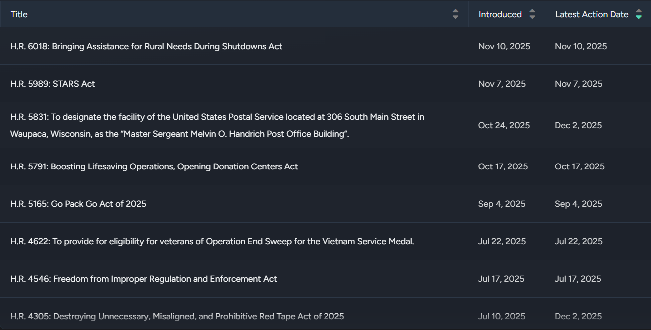The image size is (651, 330).
Task: Click the Title column sort icon
Action: tap(455, 14)
